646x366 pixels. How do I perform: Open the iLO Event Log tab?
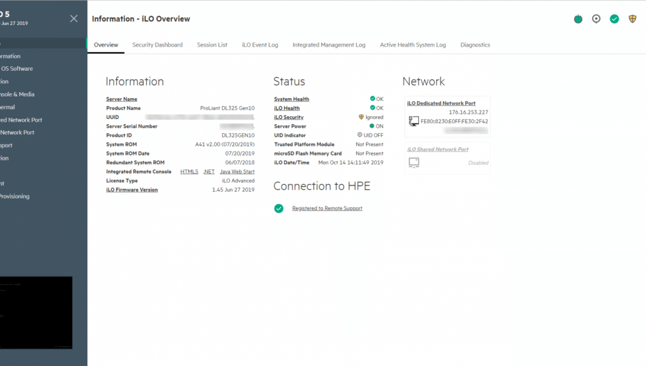pos(260,45)
